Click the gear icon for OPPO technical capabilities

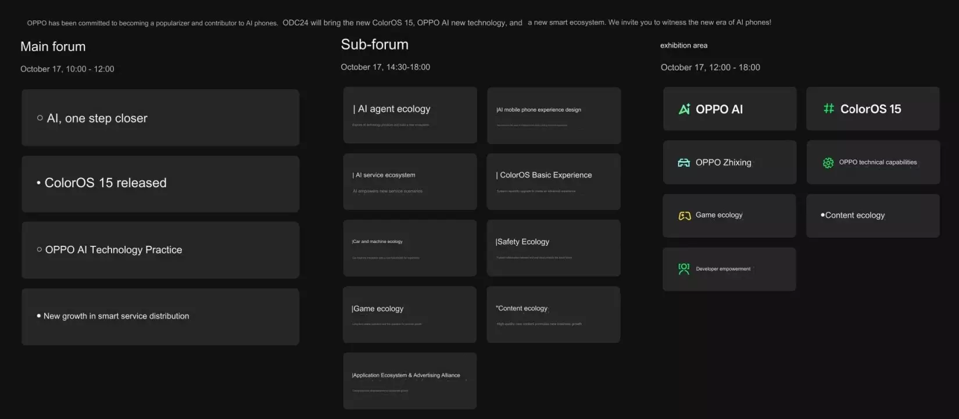[x=828, y=163]
